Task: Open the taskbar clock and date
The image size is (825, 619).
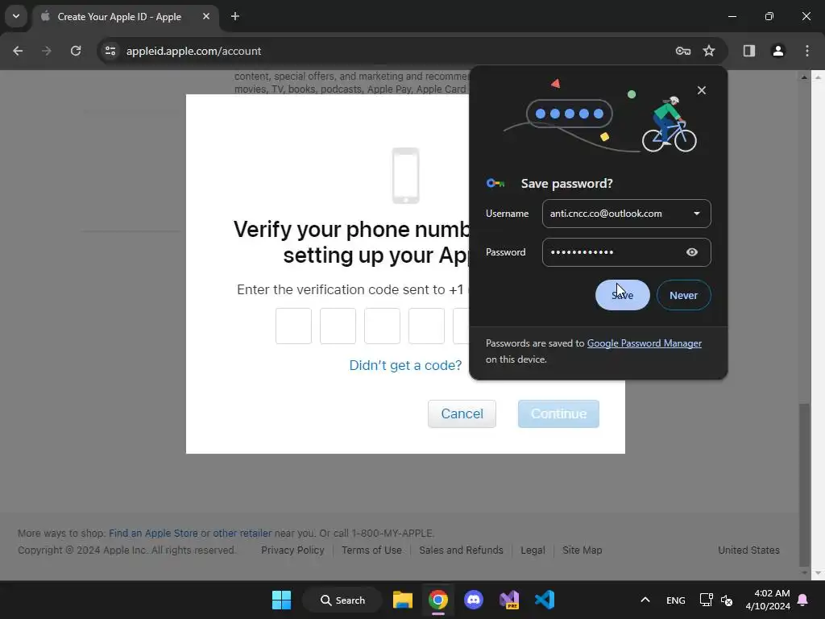Action: tap(768, 600)
